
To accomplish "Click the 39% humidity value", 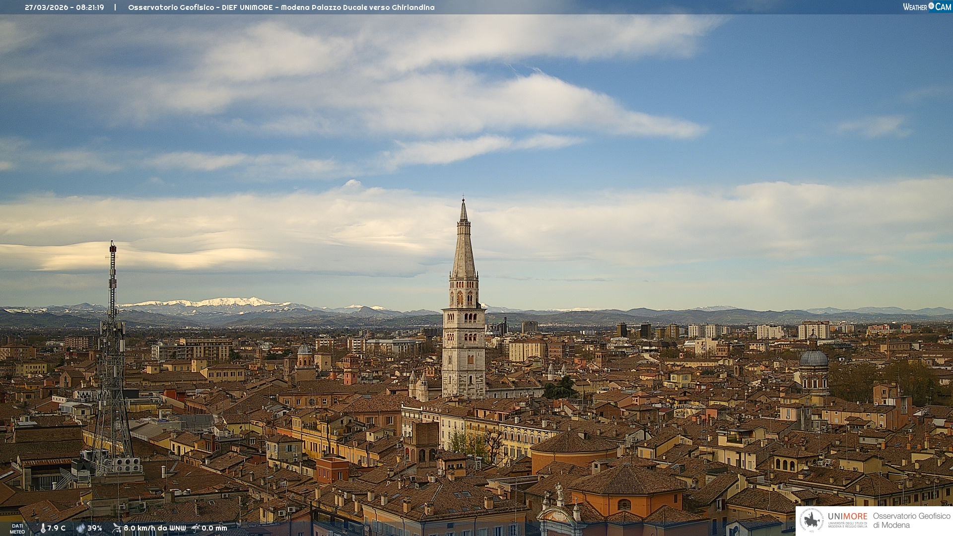I will point(95,528).
